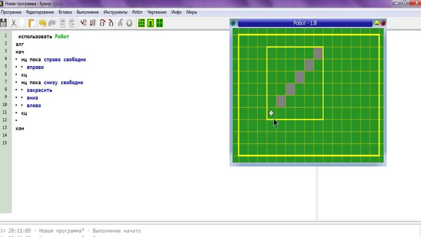Image resolution: width=421 pixels, height=237 pixels.
Task: Cut selected text with scissors icon
Action: tap(14, 23)
